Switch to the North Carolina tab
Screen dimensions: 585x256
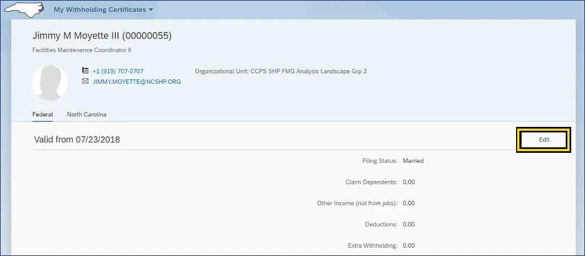[87, 114]
